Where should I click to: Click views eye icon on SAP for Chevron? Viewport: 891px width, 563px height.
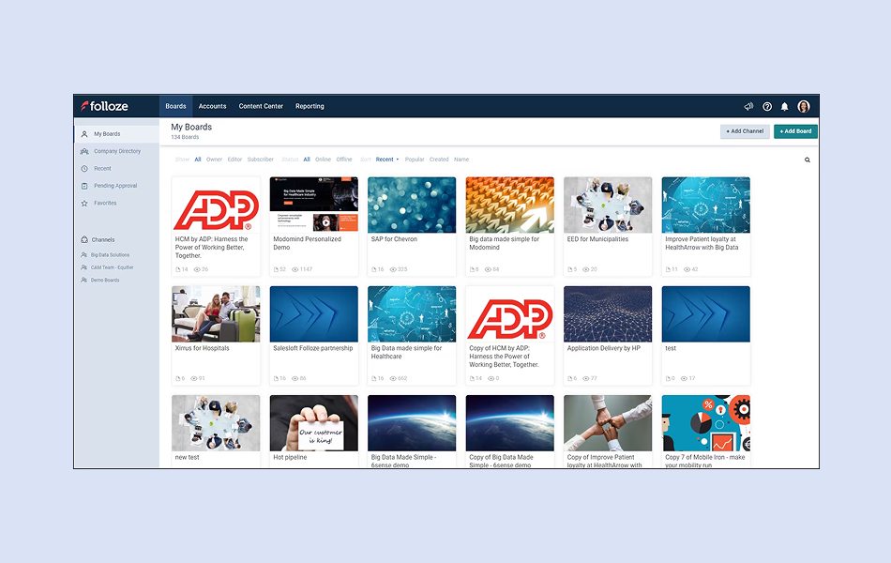coord(393,269)
